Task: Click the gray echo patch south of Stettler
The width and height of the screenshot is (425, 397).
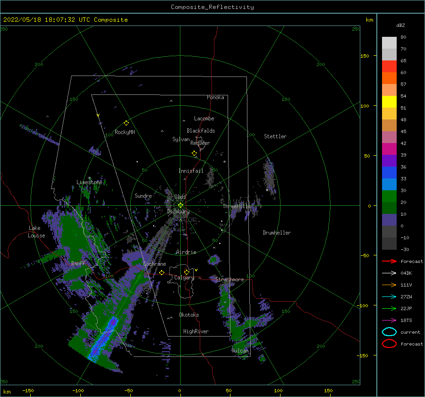Action: pos(270,175)
